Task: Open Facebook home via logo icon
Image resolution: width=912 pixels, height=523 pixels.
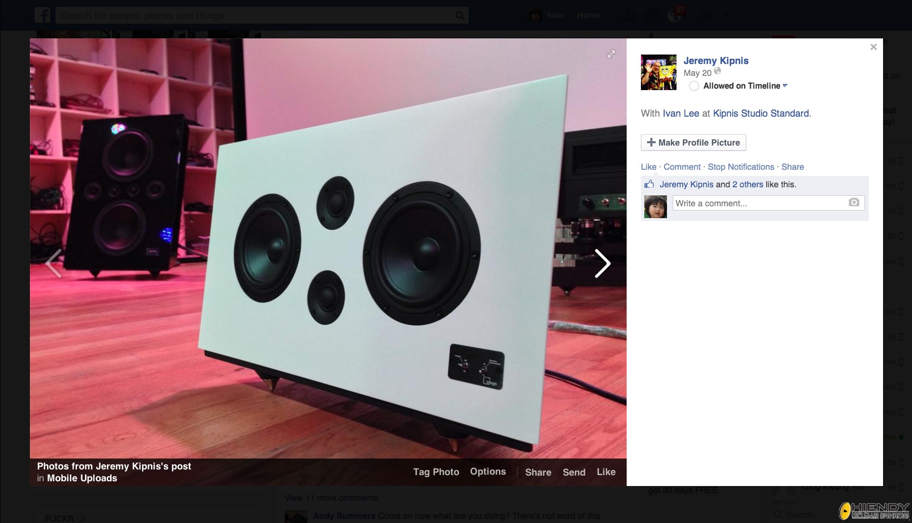Action: 42,15
